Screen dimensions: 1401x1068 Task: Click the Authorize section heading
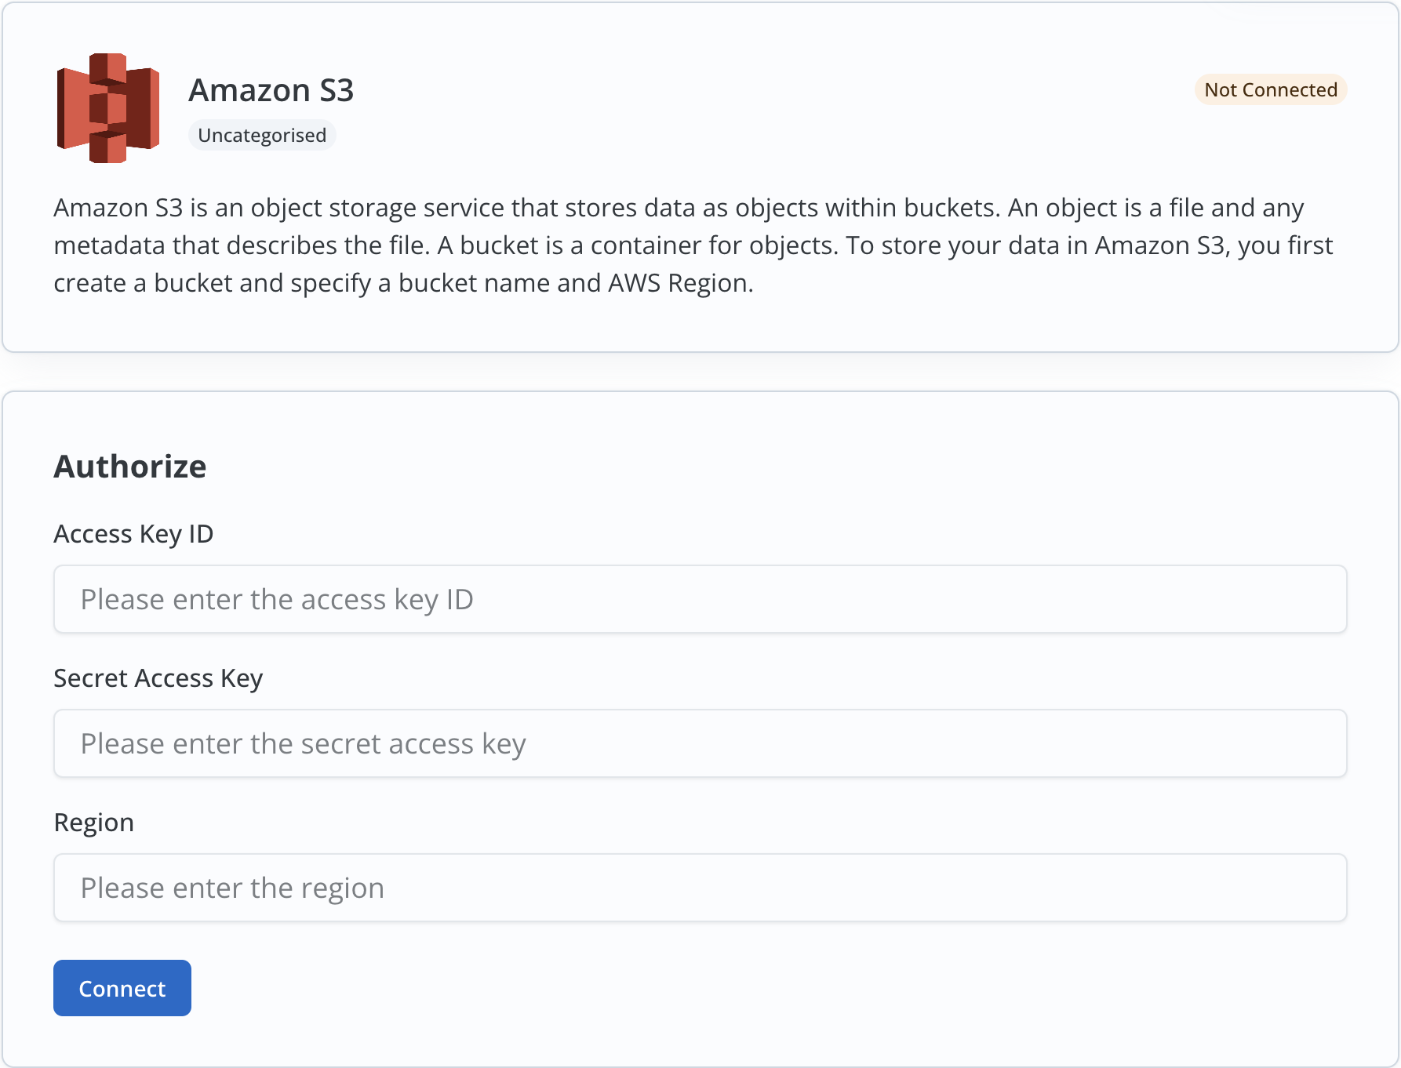click(x=130, y=467)
